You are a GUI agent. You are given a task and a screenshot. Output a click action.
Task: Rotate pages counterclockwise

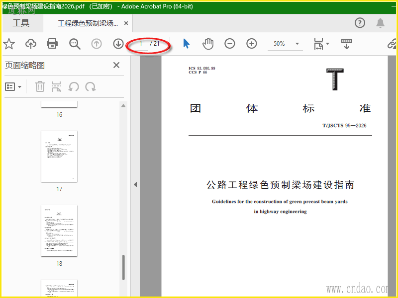pos(74,86)
